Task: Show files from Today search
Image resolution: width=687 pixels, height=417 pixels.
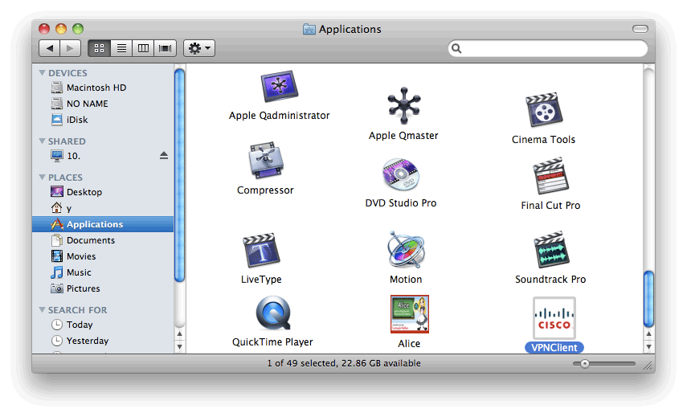Action: click(80, 325)
